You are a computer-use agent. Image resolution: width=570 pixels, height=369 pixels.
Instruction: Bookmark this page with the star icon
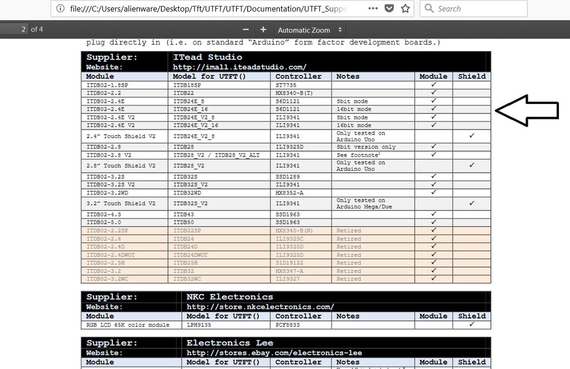click(x=405, y=8)
